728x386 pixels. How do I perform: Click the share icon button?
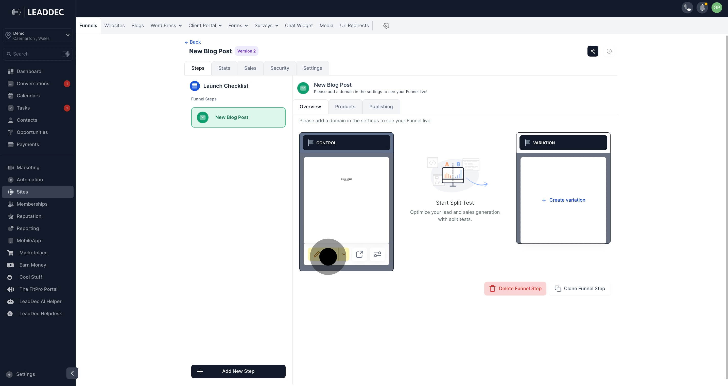click(593, 51)
